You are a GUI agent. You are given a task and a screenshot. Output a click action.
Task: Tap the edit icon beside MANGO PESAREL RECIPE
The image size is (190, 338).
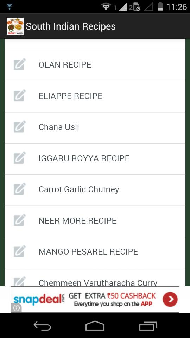pos(20,251)
